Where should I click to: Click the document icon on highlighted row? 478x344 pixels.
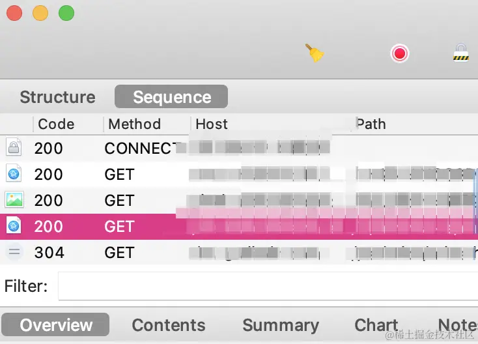pyautogui.click(x=14, y=226)
